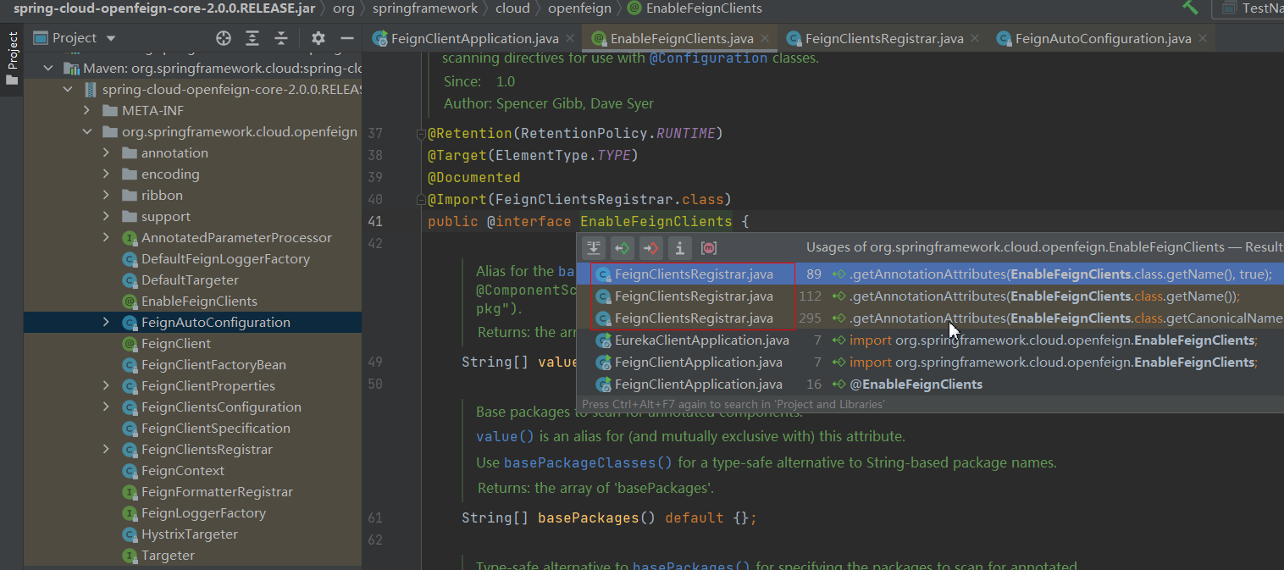Click the vertical Project tool window stripe button

[x=12, y=59]
